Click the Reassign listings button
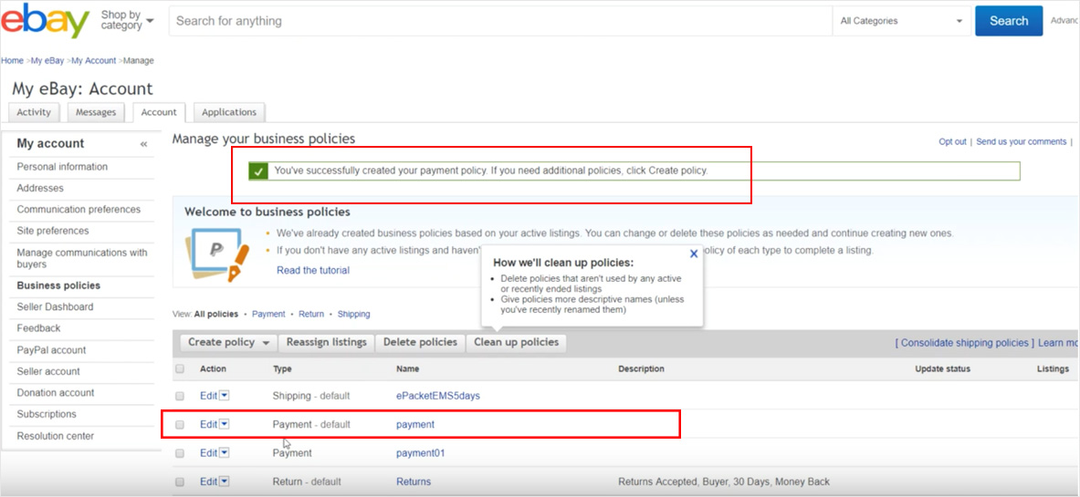 click(327, 342)
